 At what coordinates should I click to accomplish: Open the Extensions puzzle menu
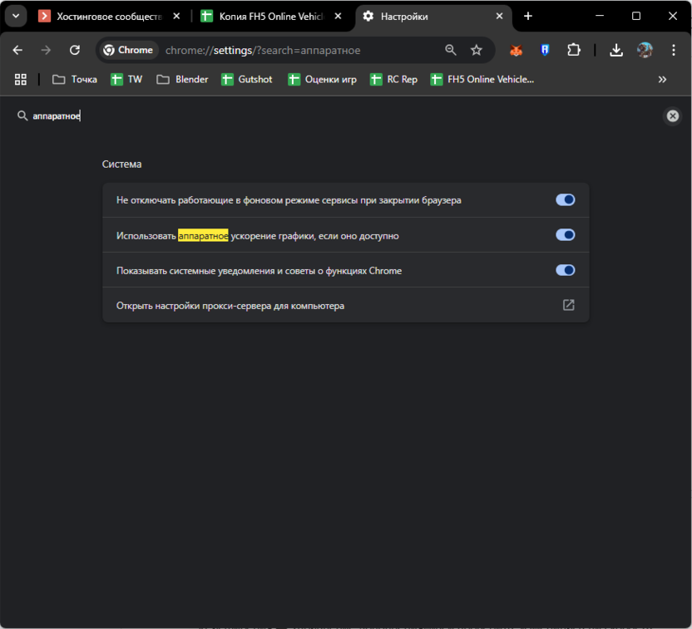(x=573, y=50)
